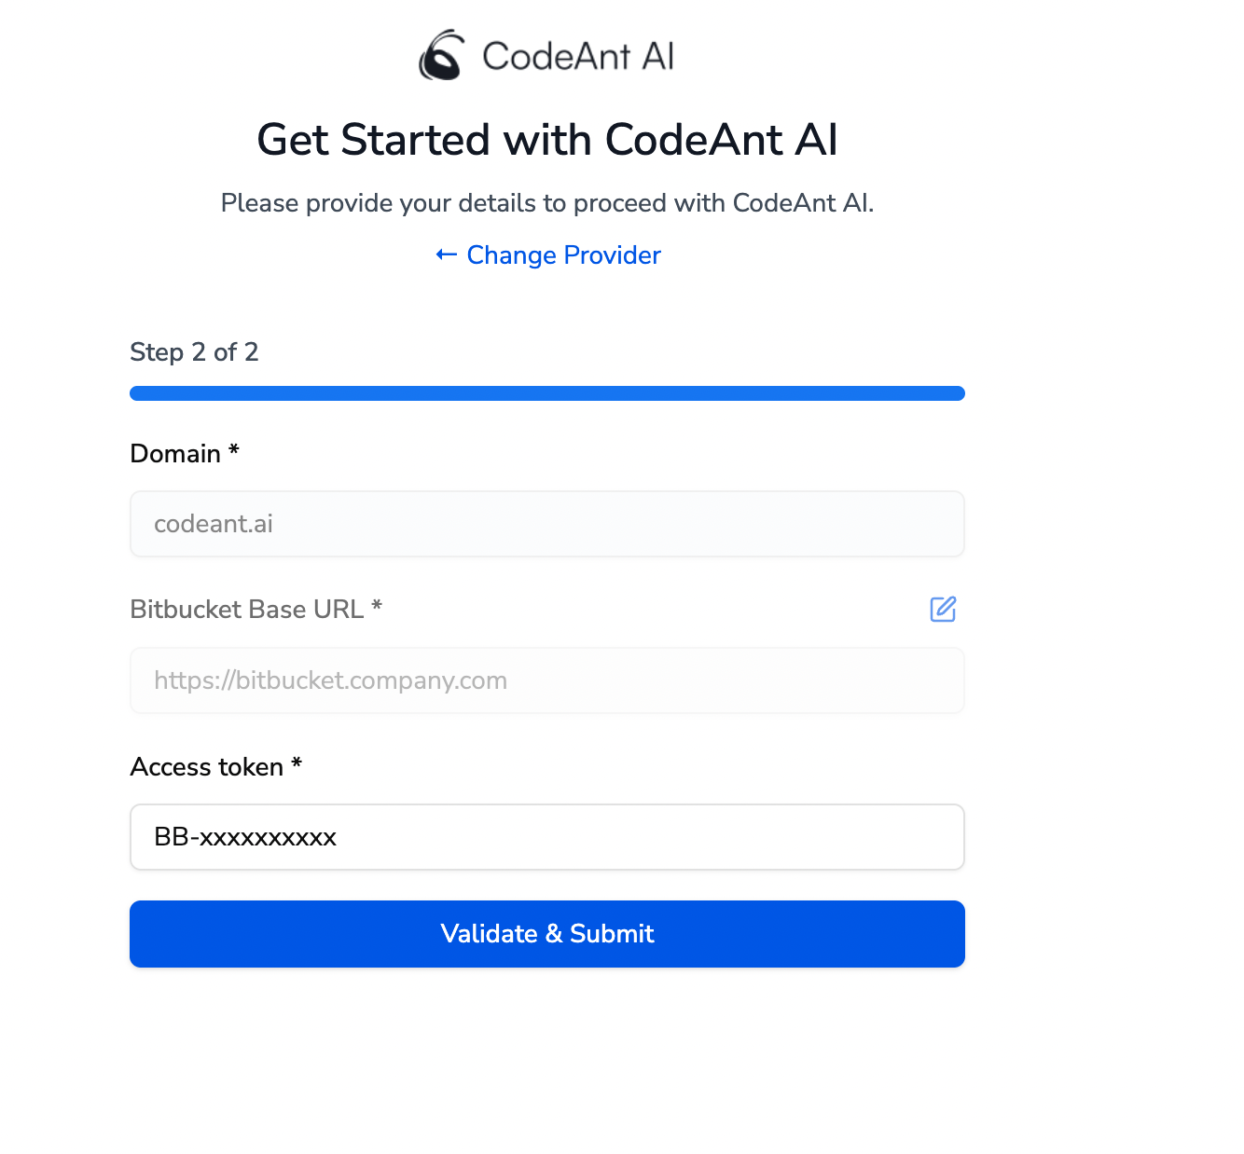Click the Access token input field
Viewport: 1244px width, 1154px height.
[x=546, y=836]
